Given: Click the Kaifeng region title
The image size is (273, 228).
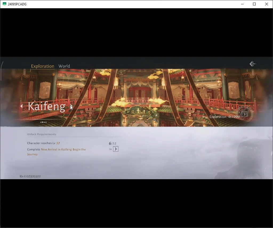Looking at the screenshot, I should 46,106.
